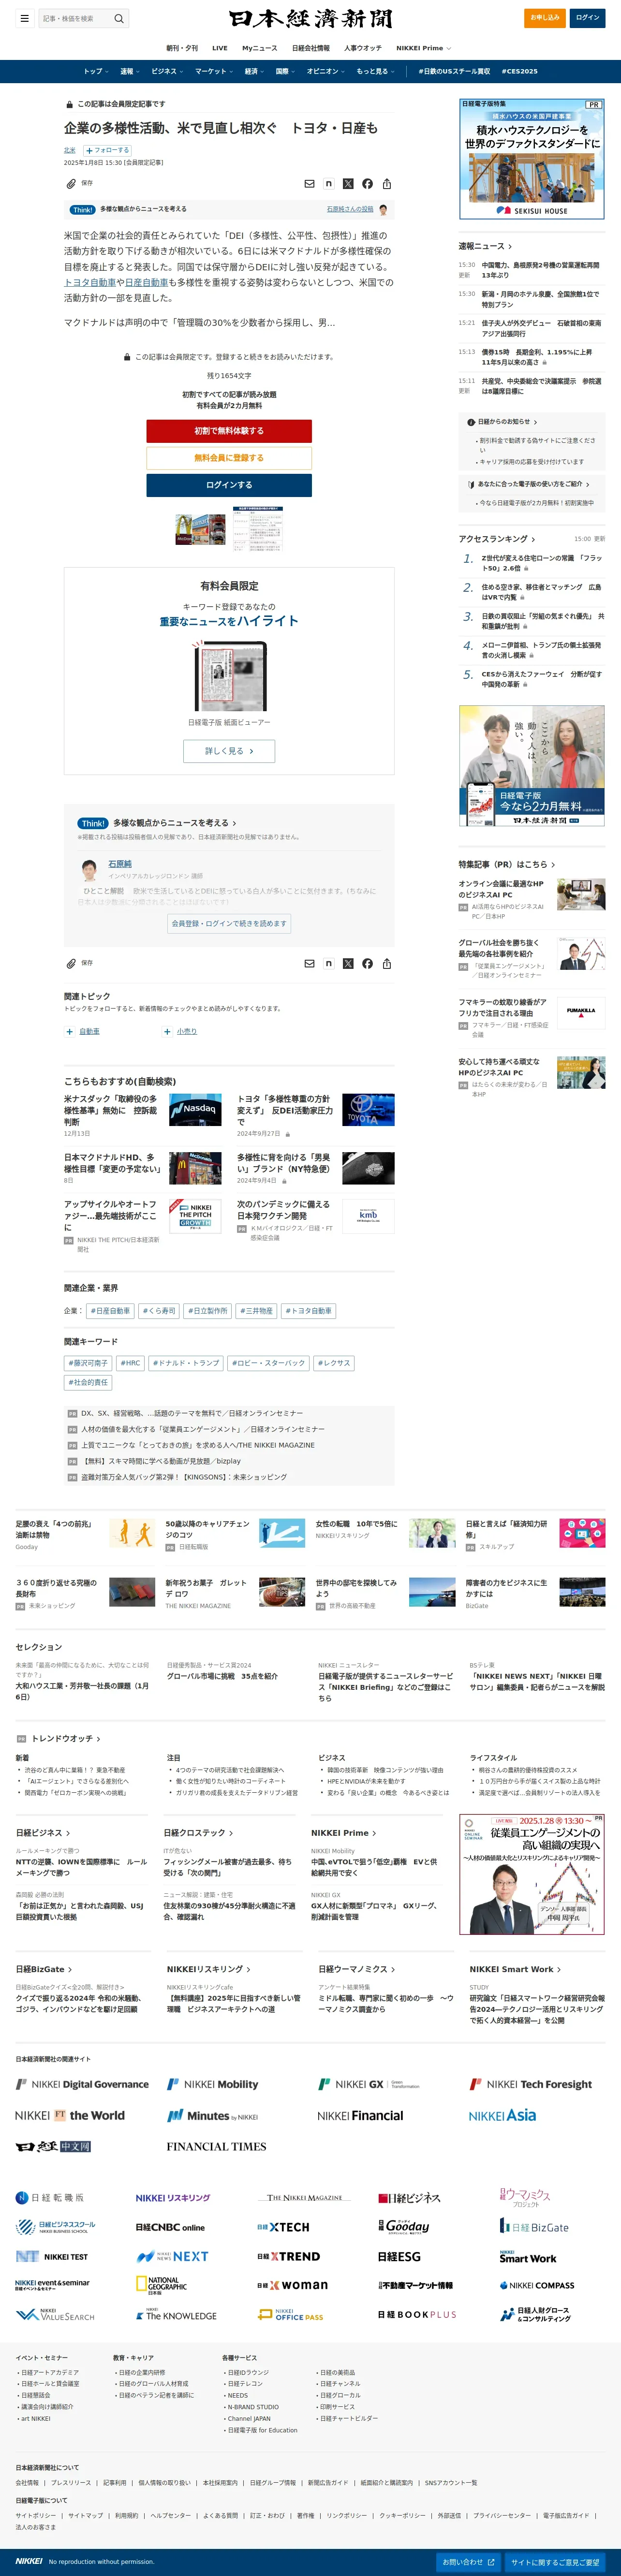The width and height of the screenshot is (621, 2576).
Task: Open the トレンドウオッチ heading link
Action: 65,1739
